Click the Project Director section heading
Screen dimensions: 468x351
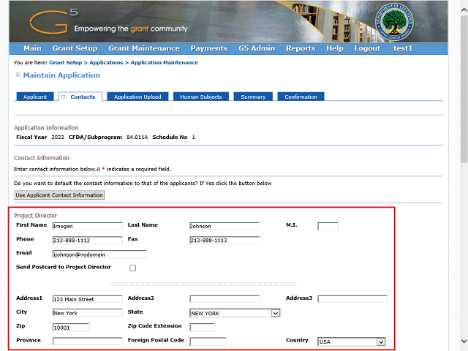point(35,216)
